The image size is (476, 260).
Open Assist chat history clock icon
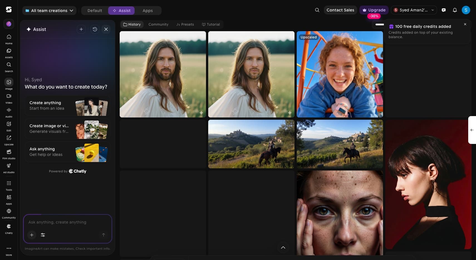95,29
